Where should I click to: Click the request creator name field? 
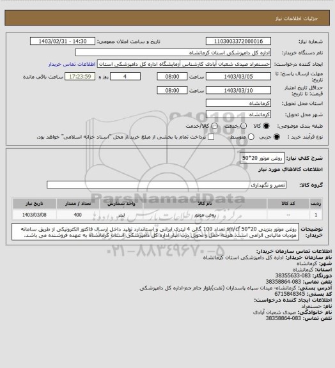pos(184,64)
